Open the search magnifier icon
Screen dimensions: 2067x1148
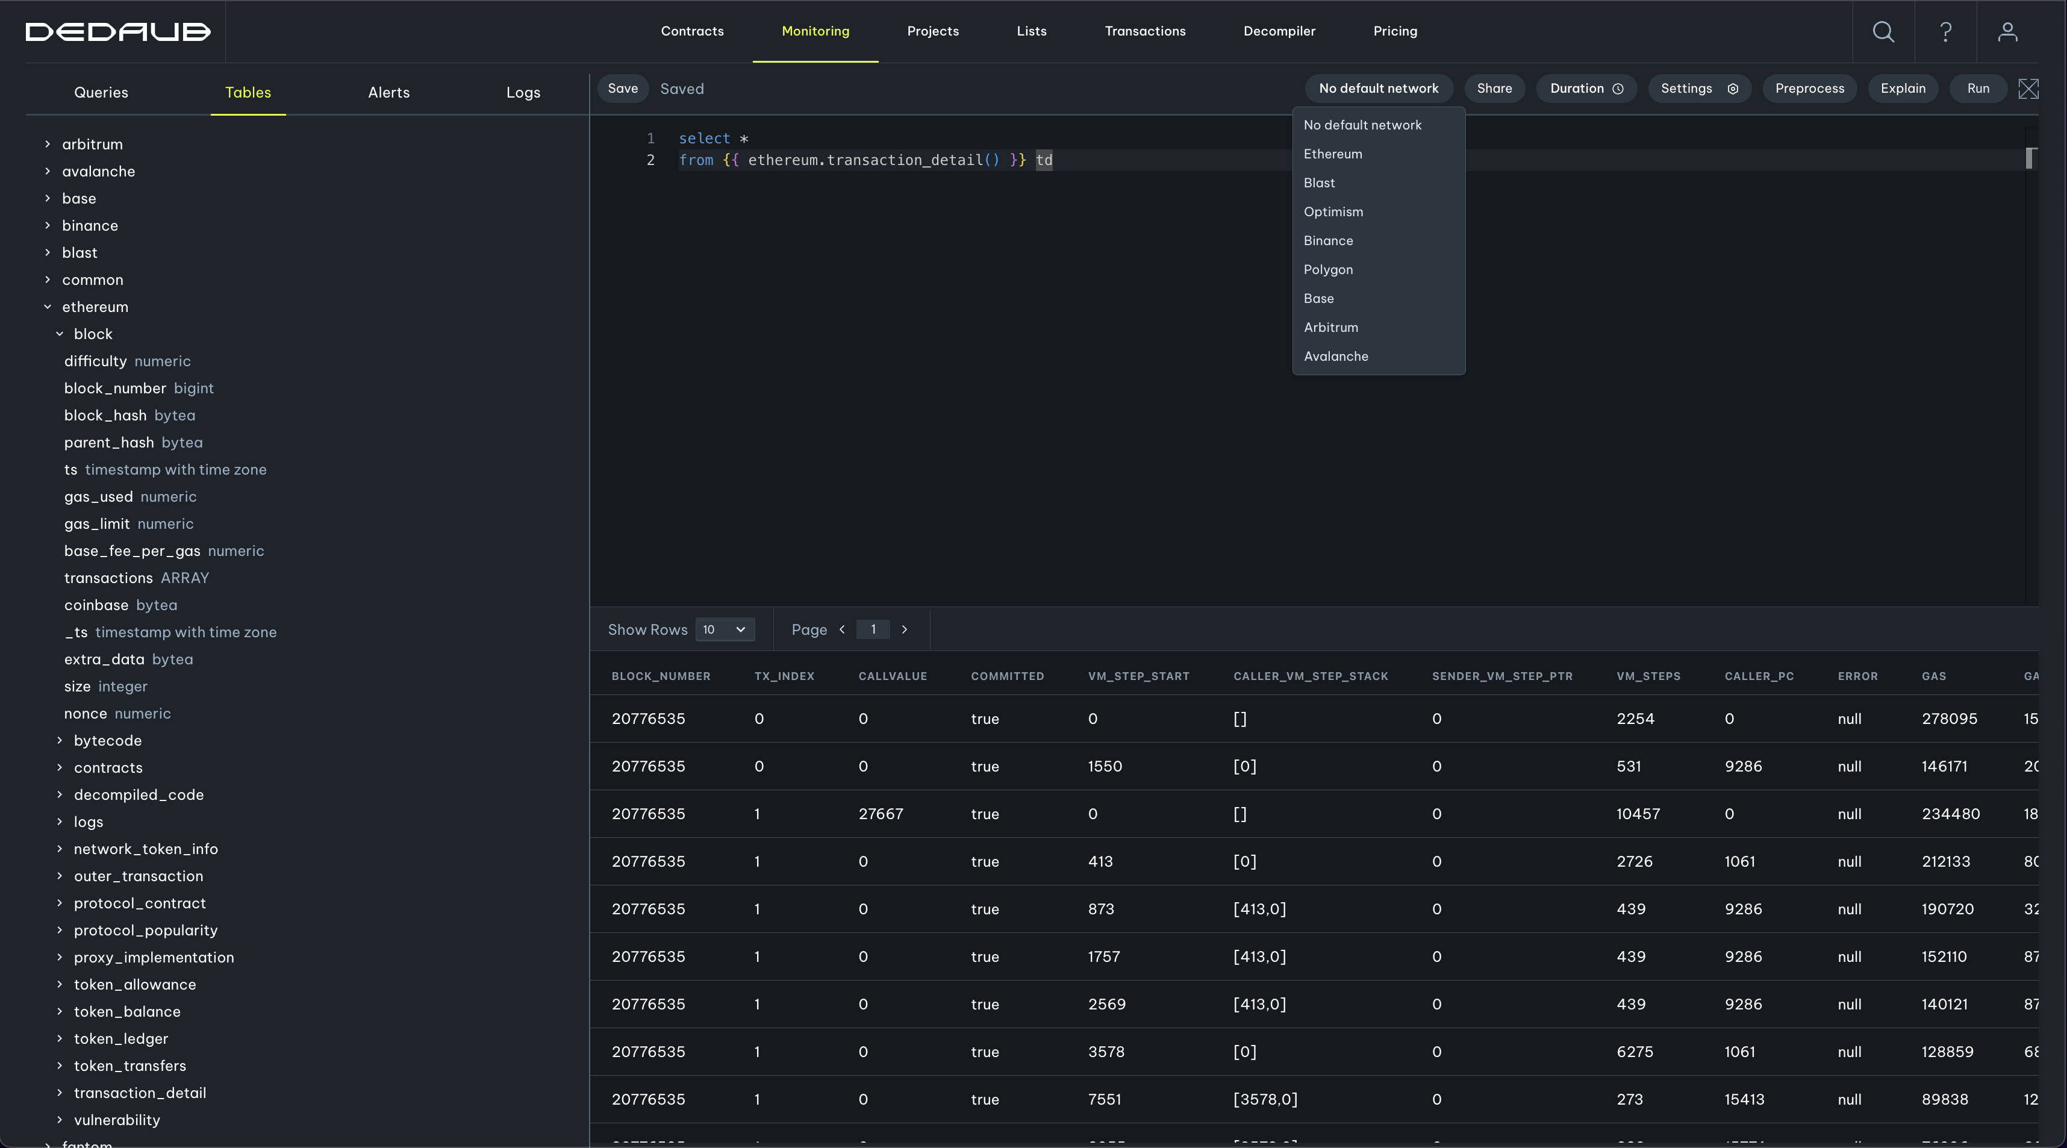click(x=1883, y=31)
